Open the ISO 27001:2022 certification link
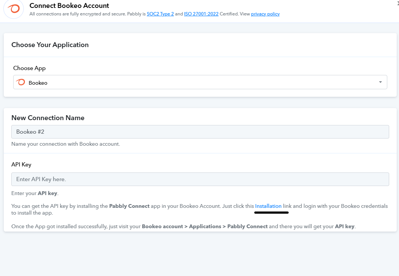Screen dimensions: 399x276 [x=201, y=14]
